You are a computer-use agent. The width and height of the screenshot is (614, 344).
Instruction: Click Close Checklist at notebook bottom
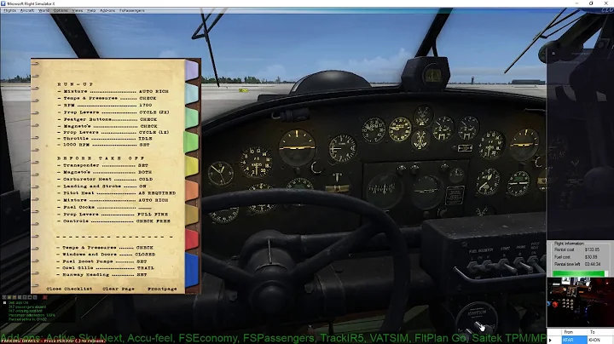[69, 289]
